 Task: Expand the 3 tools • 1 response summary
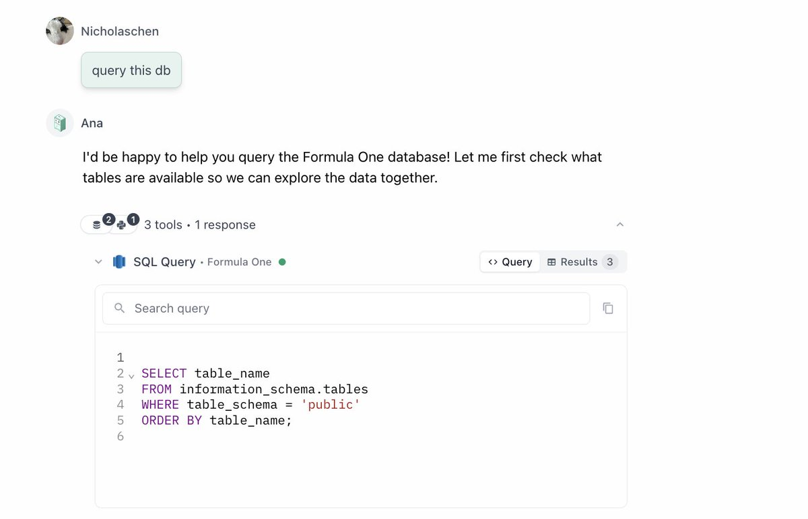199,225
